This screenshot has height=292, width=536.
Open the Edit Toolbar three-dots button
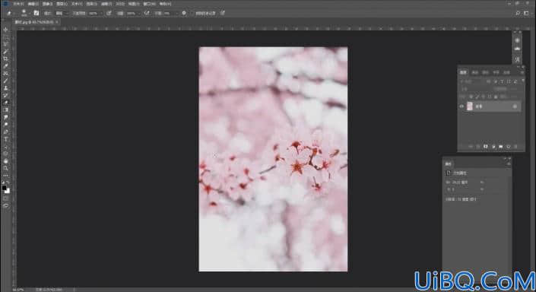pyautogui.click(x=5, y=176)
